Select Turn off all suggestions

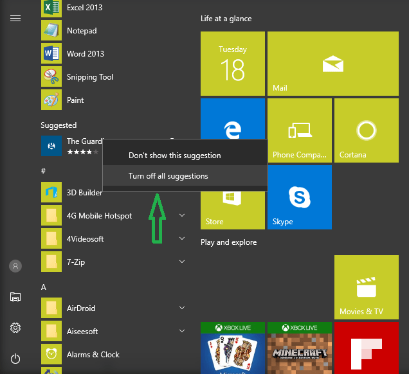(185, 175)
